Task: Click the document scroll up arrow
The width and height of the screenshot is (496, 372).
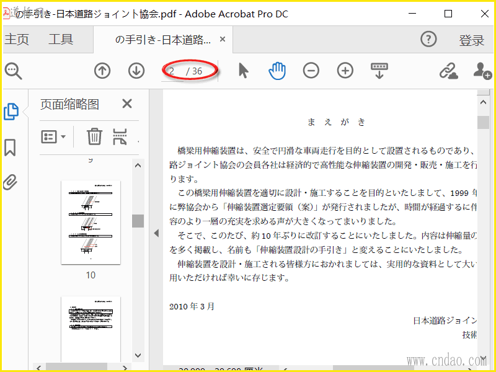Action: (483, 102)
